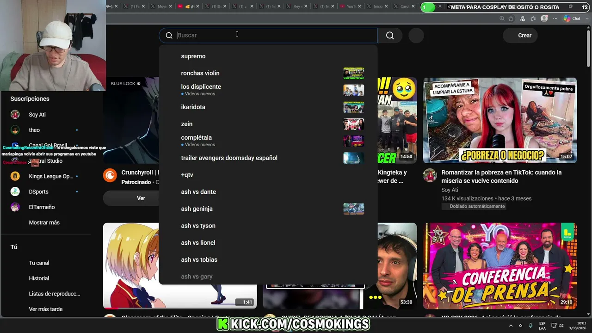Select the +qtv search suggestion

tap(268, 175)
